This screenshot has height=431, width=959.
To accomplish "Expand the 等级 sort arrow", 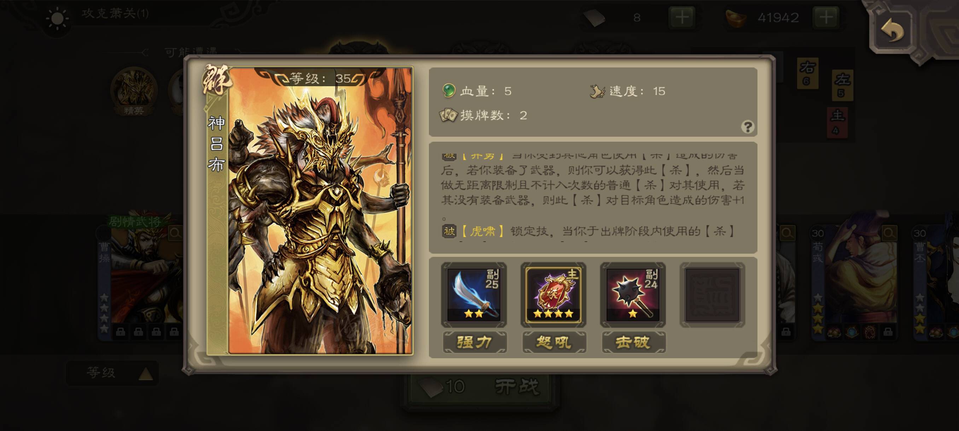I will point(146,374).
